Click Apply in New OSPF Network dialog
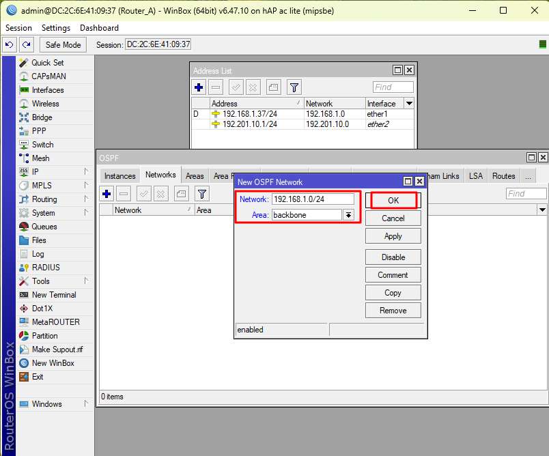Image resolution: width=549 pixels, height=456 pixels. (393, 236)
